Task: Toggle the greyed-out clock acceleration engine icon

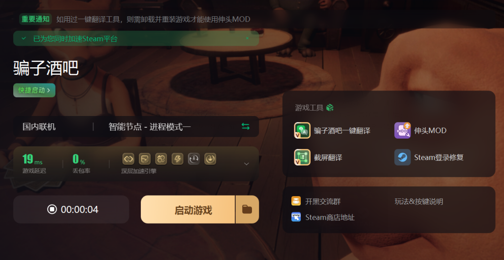Action: (x=194, y=159)
